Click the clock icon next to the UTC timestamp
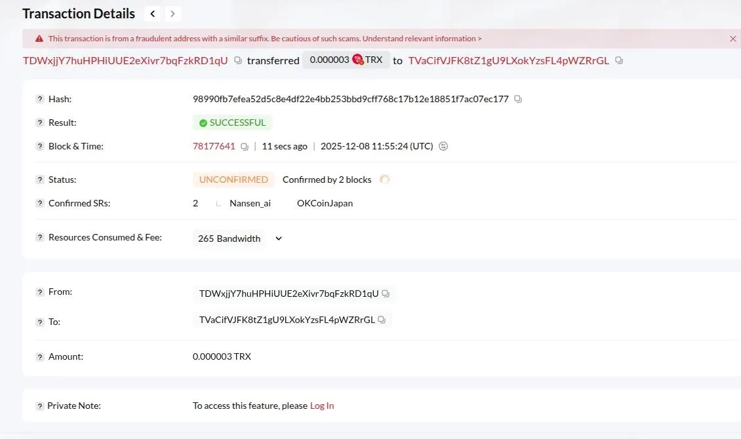The image size is (741, 439). [443, 146]
